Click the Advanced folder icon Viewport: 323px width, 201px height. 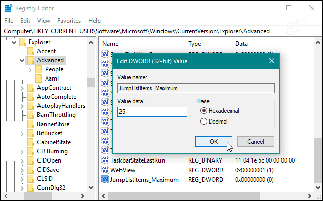(x=30, y=60)
